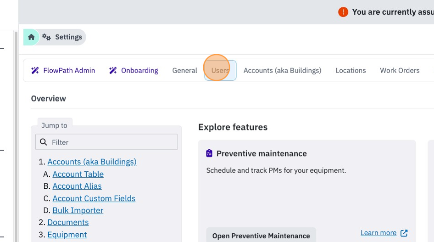Screen dimensions: 434x242
Task: Open the General tab
Action: [x=184, y=71]
